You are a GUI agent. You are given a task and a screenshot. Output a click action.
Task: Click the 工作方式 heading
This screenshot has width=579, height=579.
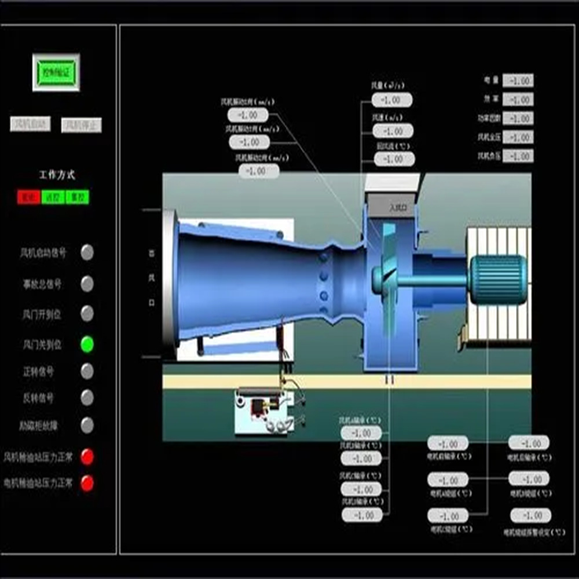tap(57, 175)
